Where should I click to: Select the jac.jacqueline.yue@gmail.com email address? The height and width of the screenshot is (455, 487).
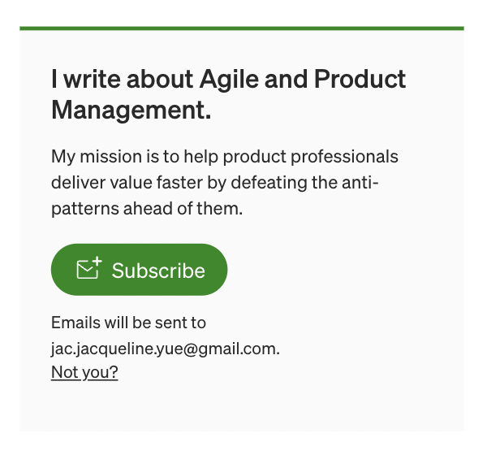click(x=165, y=349)
